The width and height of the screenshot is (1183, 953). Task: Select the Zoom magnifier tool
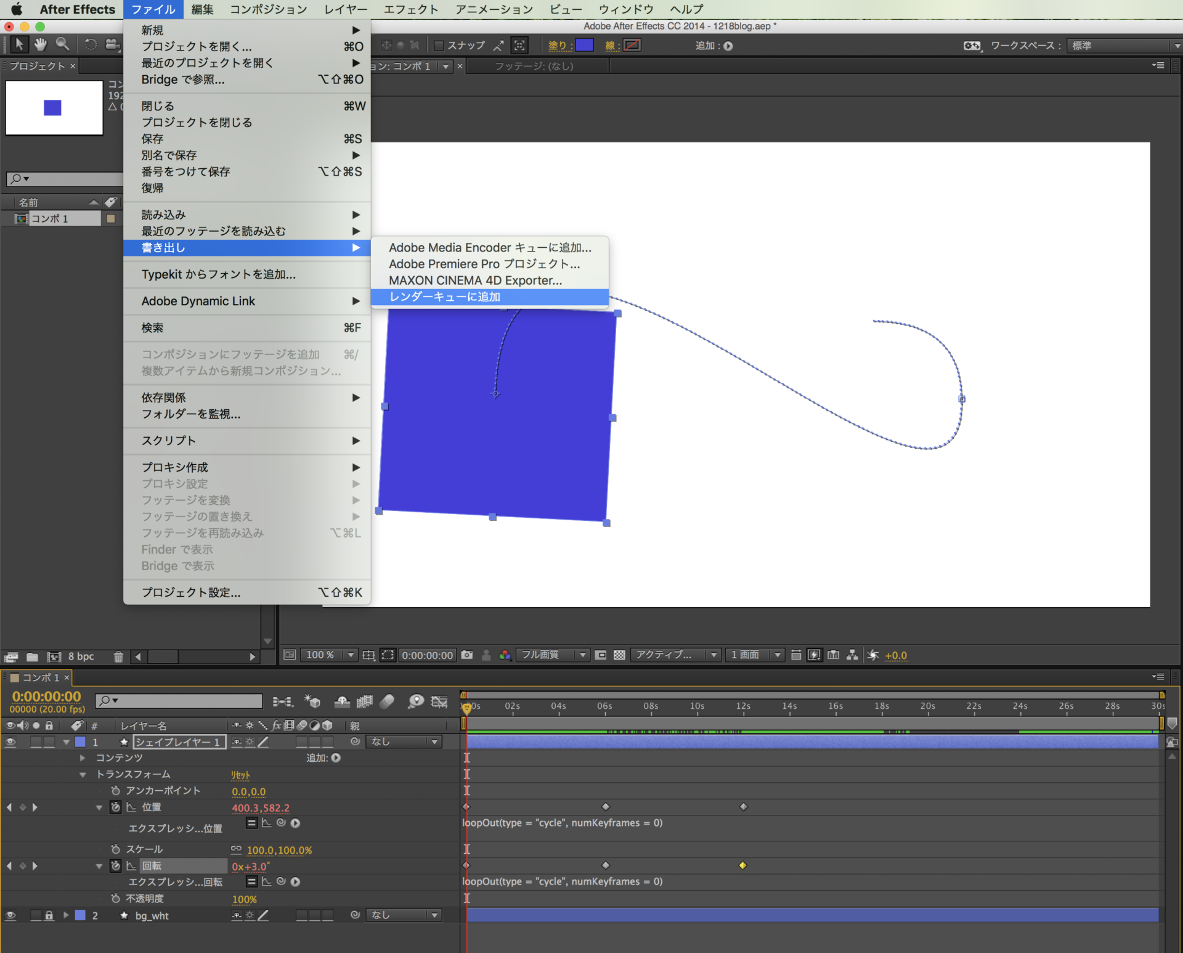[62, 44]
